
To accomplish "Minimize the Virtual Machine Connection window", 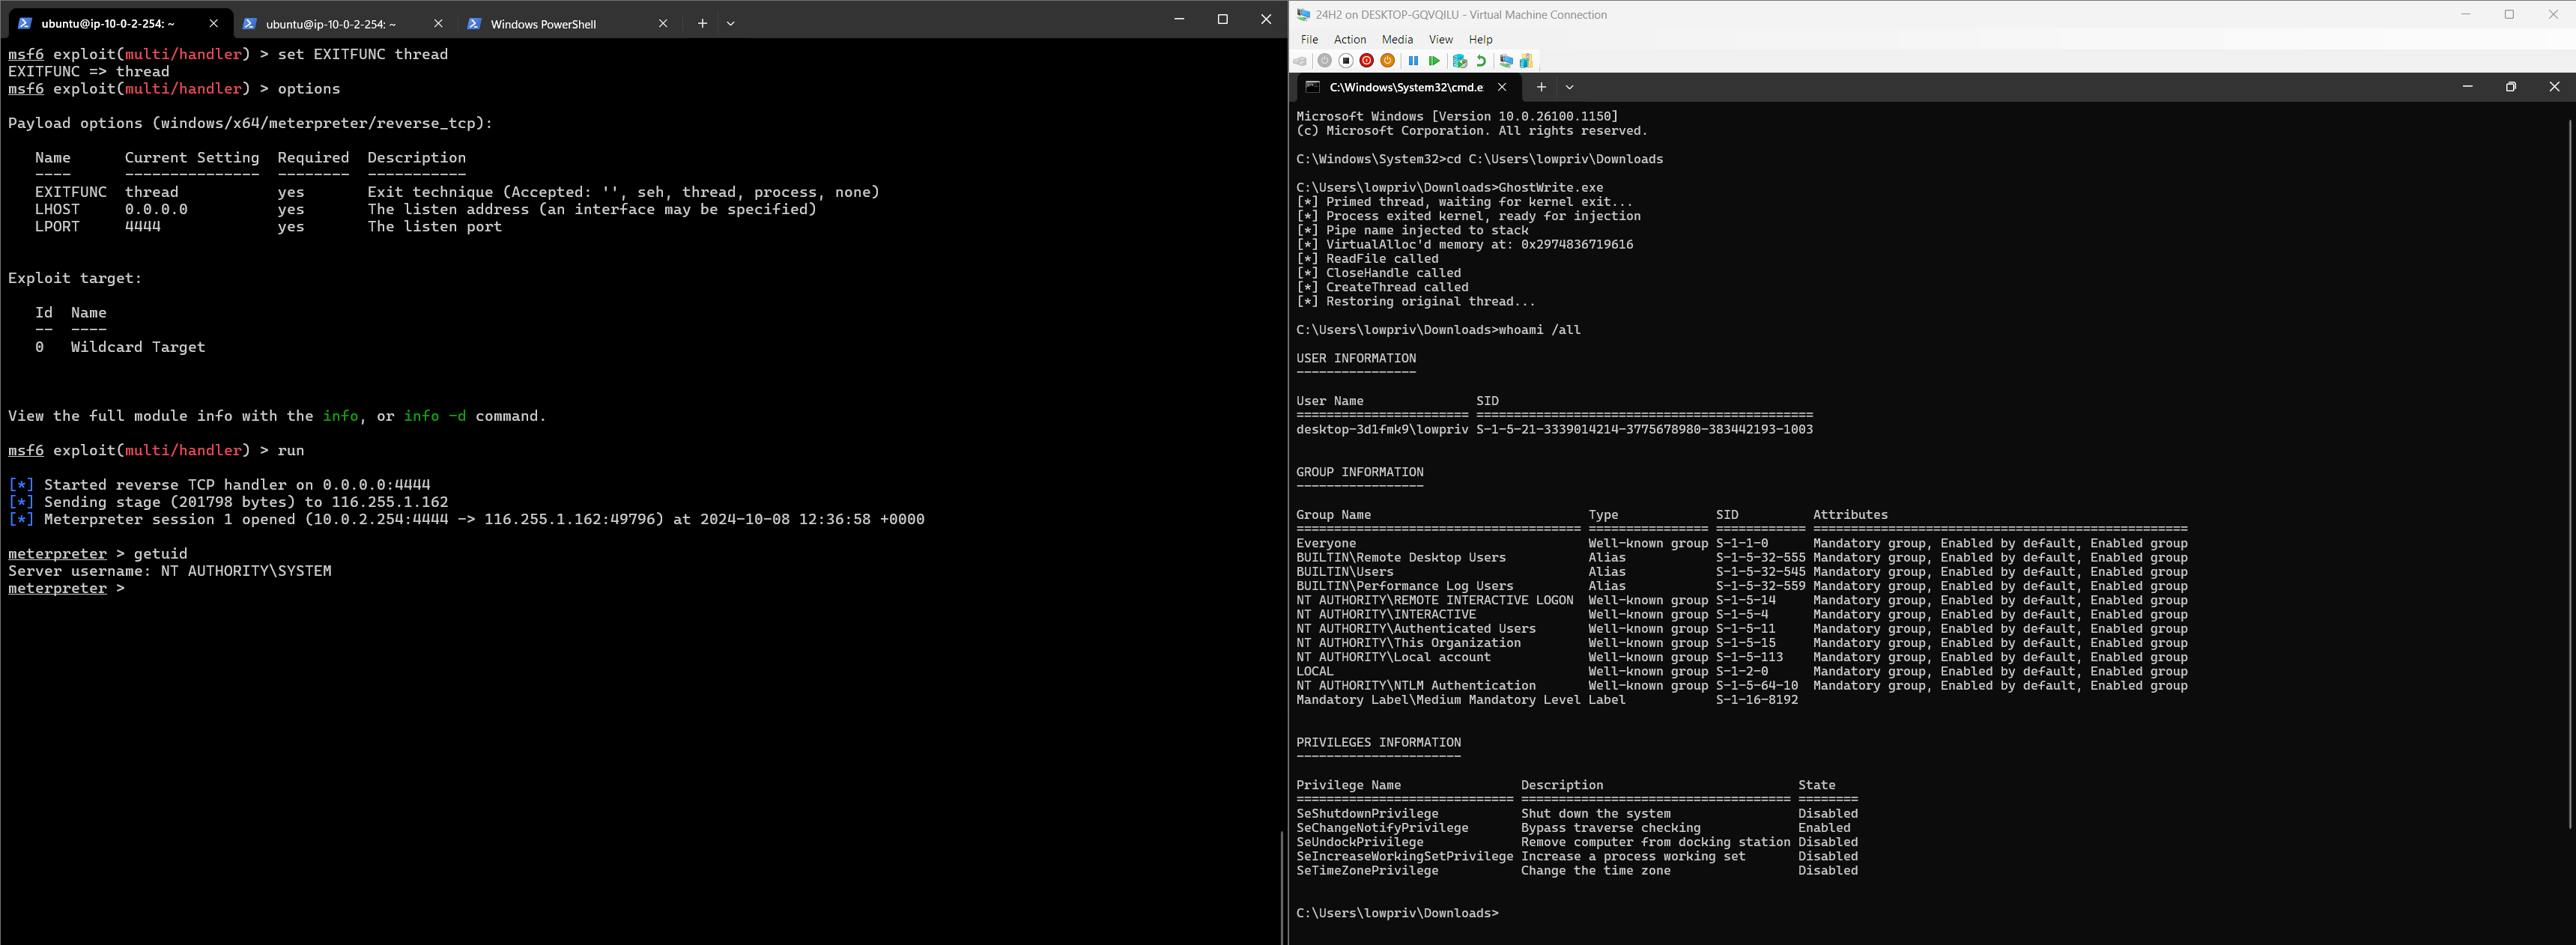I will click(2465, 14).
